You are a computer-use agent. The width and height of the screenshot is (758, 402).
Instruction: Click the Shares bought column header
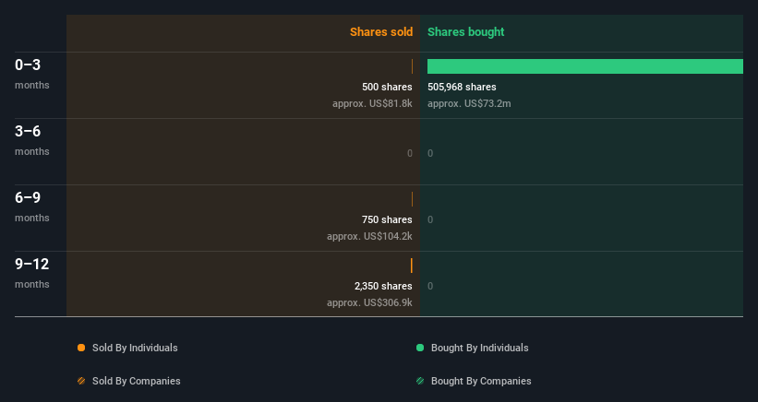465,32
